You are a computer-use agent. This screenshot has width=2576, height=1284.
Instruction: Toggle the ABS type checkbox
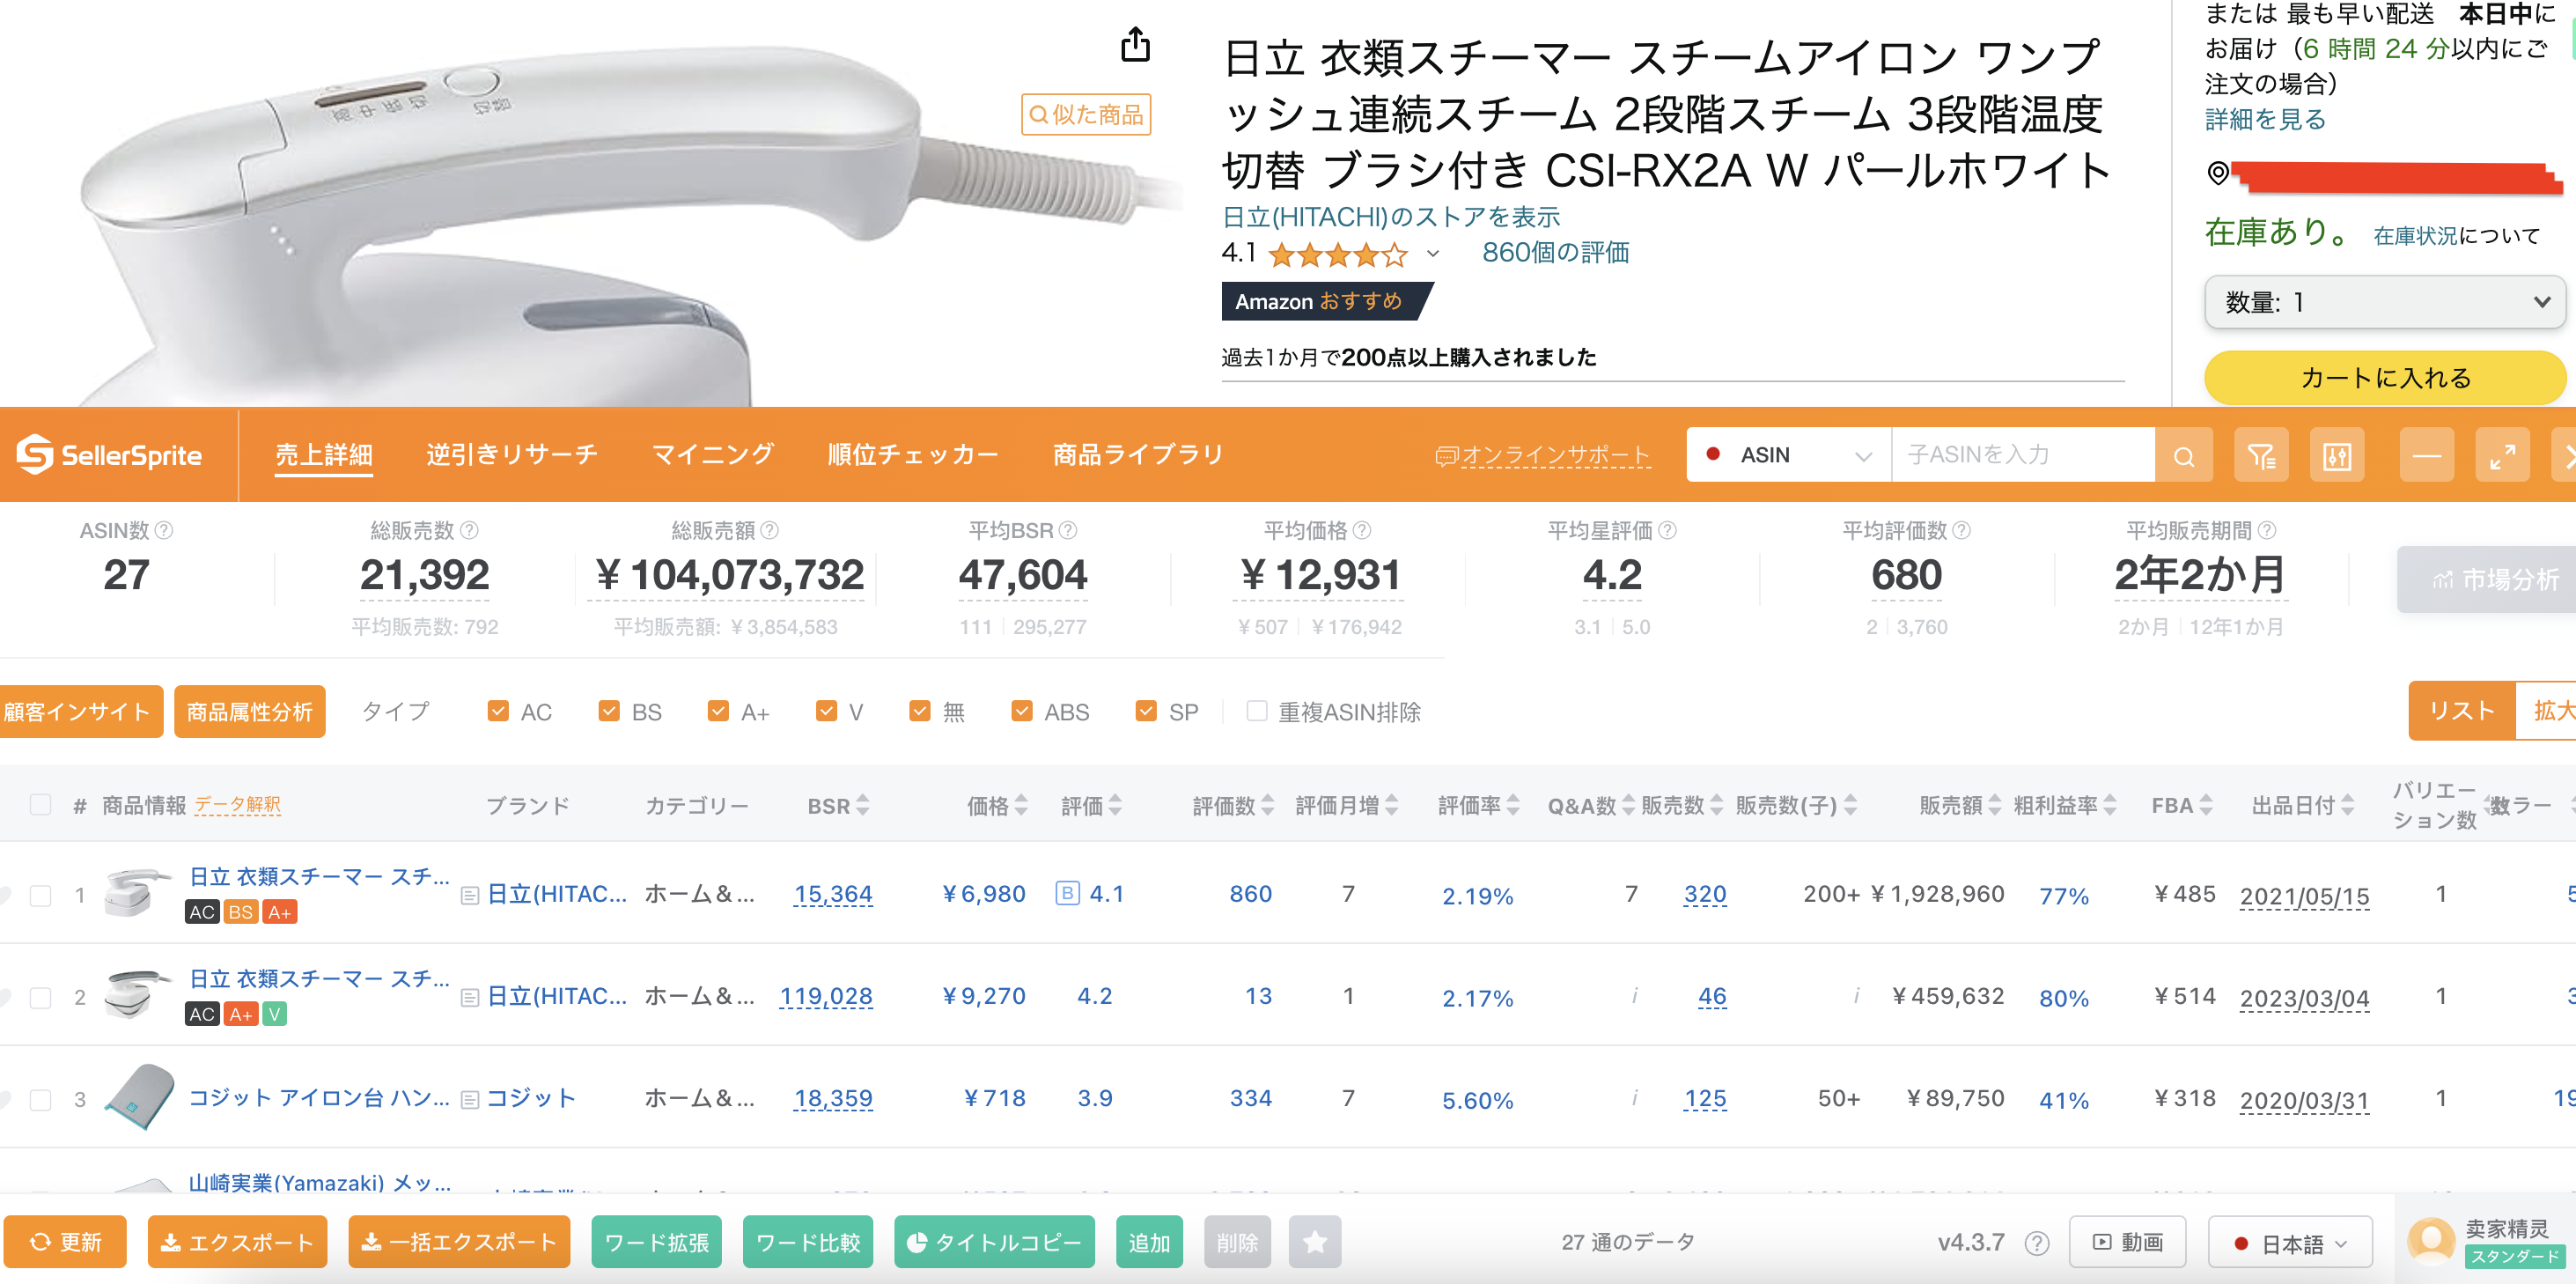[1022, 711]
